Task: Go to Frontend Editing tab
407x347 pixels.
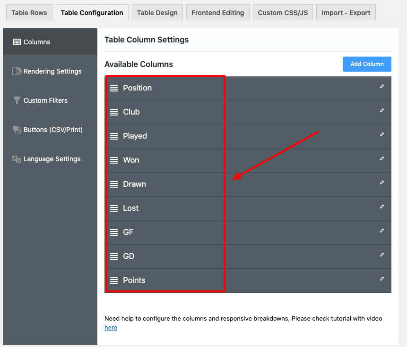Action: click(x=217, y=13)
